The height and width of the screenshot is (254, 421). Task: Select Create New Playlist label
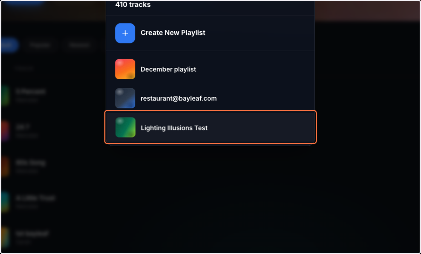(x=173, y=33)
